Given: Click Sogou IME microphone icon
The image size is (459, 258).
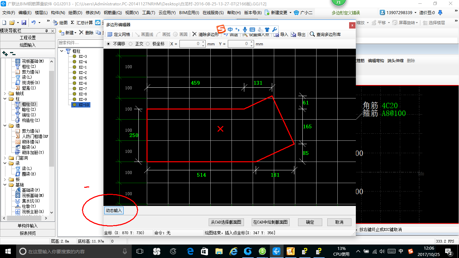Looking at the screenshot, I should click(245, 29).
